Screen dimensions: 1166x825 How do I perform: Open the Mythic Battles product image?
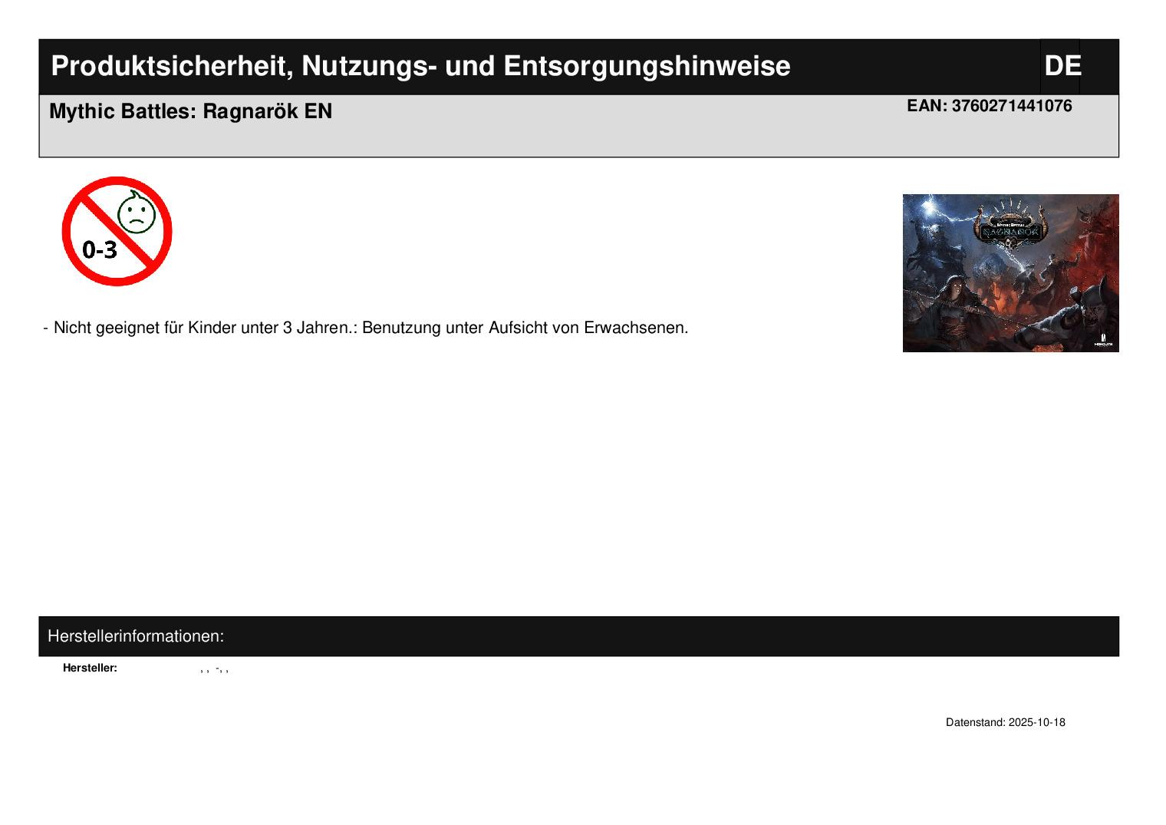pos(1010,273)
